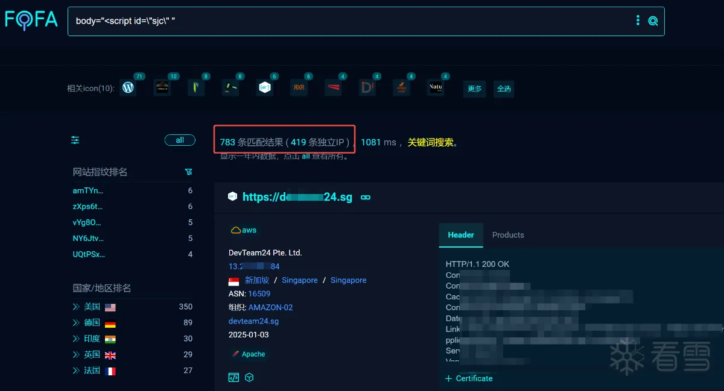Select the green dash related icon
The image size is (724, 391).
click(x=230, y=88)
